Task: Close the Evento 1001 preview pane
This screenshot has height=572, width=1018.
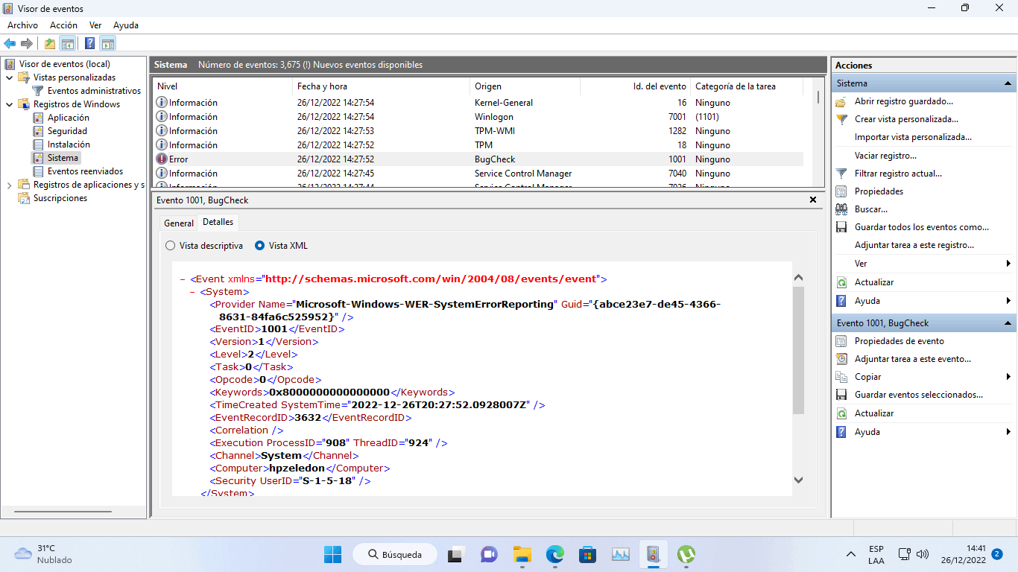Action: pyautogui.click(x=813, y=200)
